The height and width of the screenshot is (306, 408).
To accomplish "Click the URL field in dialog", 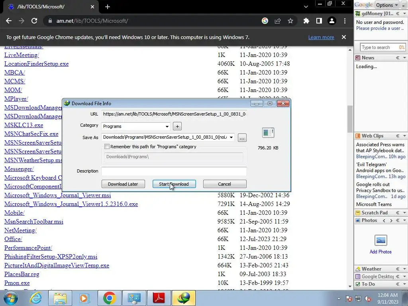I will [174, 114].
